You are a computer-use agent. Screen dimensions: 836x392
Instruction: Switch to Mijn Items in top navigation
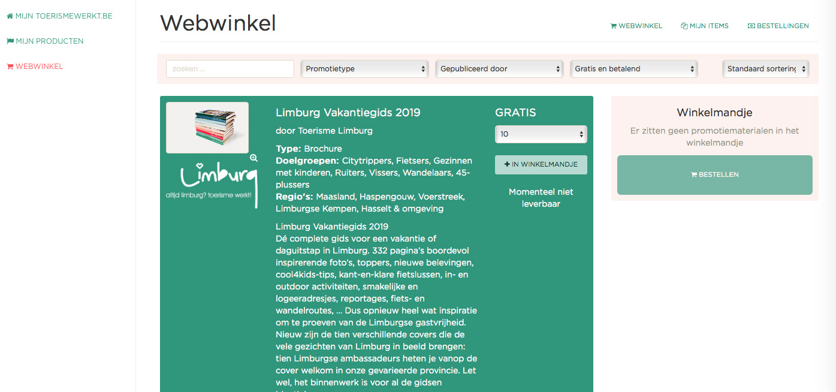(705, 26)
